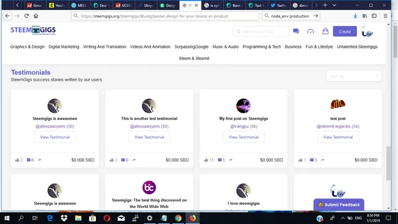Like 'My first post on Steemgigs' card
The image size is (398, 224).
[206, 160]
